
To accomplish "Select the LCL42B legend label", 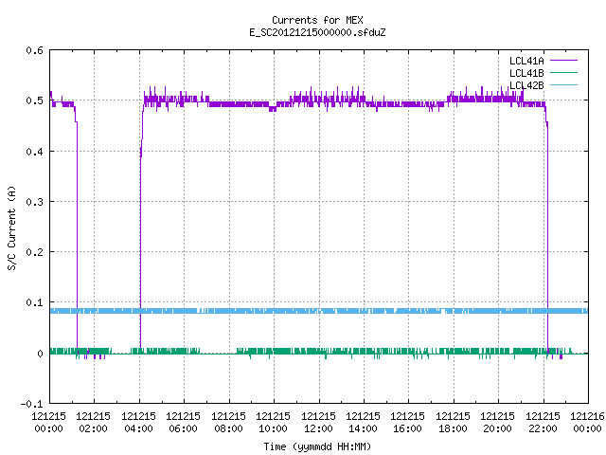I will pos(526,85).
